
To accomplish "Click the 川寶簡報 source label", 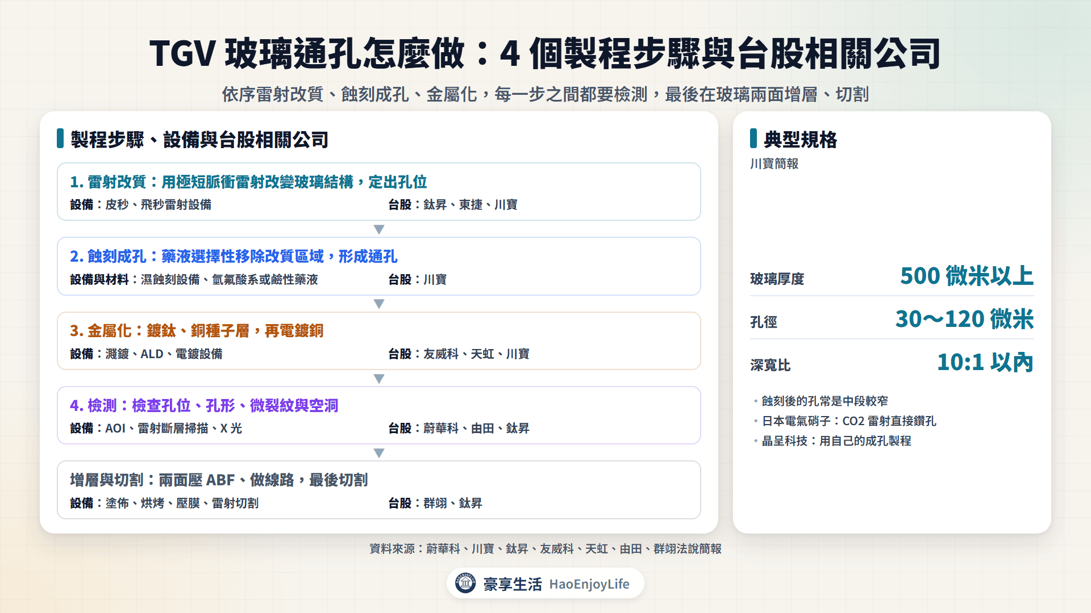I will click(x=774, y=164).
